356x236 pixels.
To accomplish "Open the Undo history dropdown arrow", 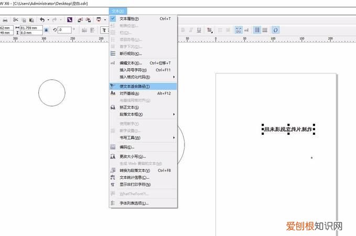I will [x=48, y=20].
